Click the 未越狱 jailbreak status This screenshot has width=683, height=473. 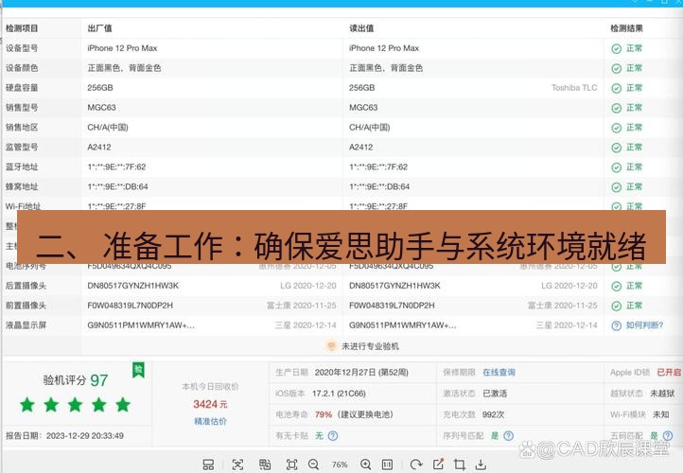662,394
